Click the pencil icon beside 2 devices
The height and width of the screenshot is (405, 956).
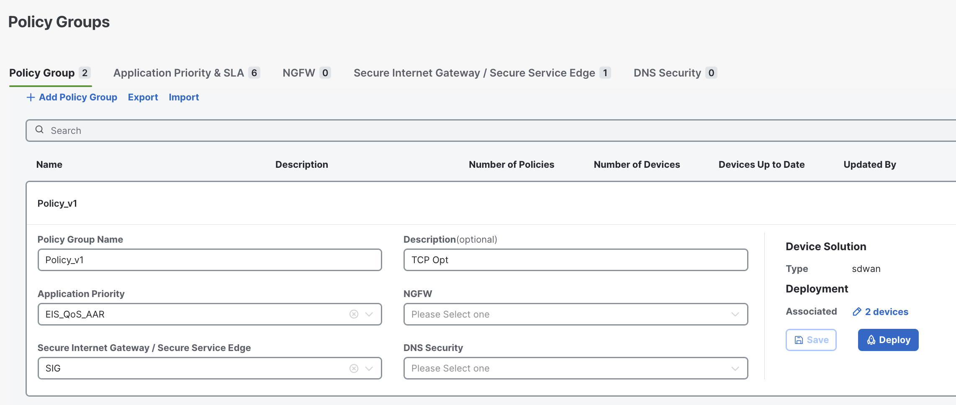tap(857, 312)
